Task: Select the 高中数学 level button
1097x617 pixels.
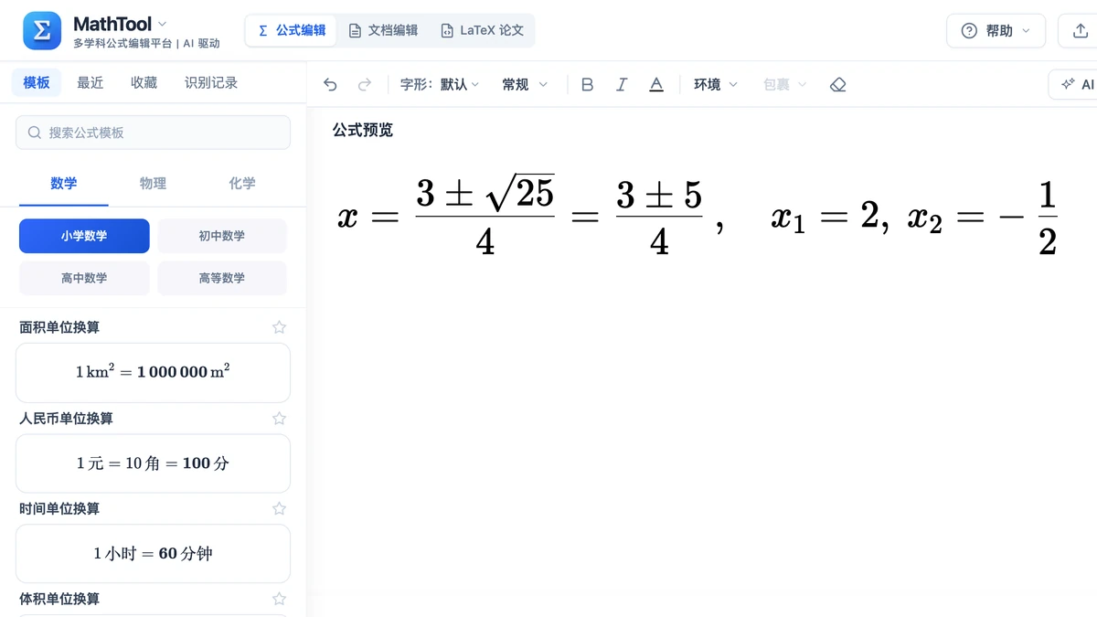Action: pos(84,278)
